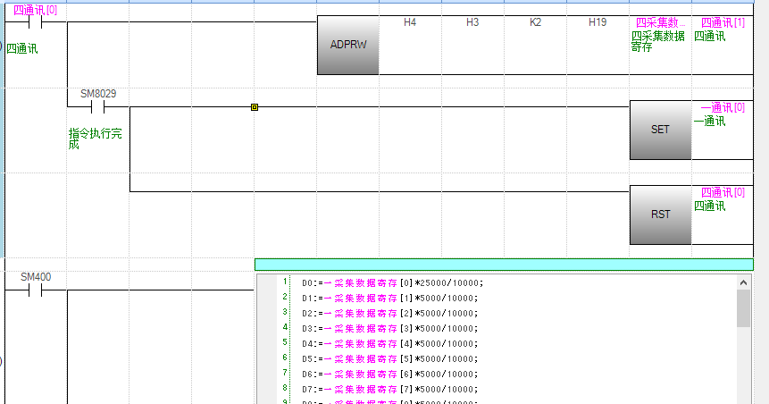Select the SM8029 contact symbol
The image size is (769, 404).
coord(98,107)
